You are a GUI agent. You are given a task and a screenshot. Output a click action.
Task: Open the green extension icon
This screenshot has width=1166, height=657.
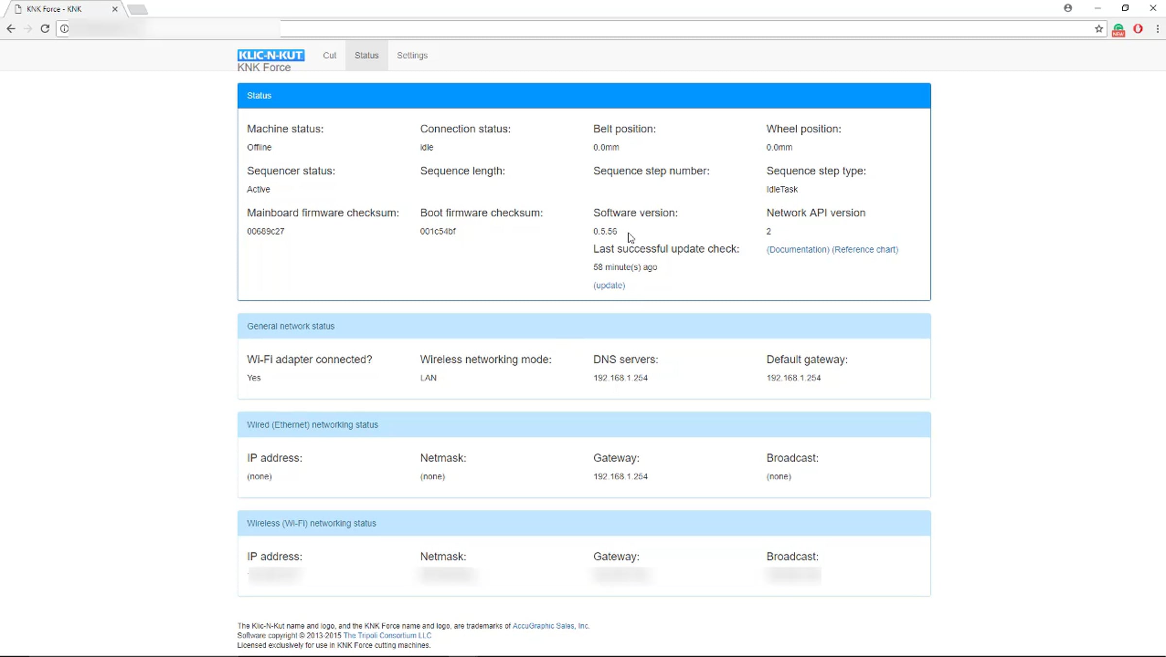tap(1118, 29)
